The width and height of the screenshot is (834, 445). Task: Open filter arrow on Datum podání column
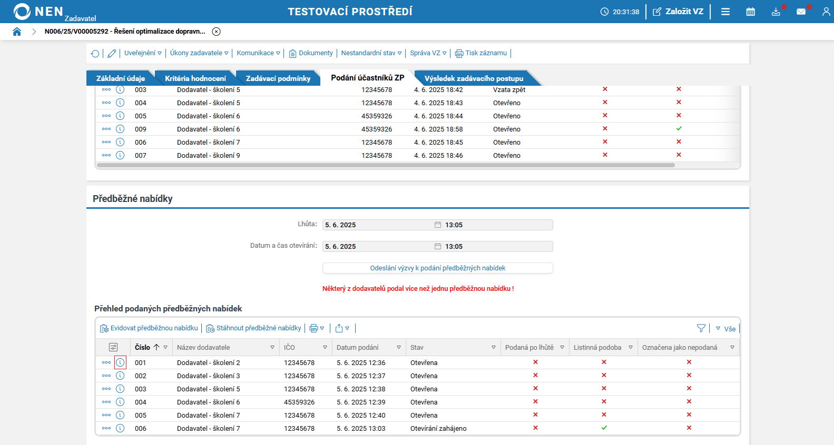[x=399, y=347]
